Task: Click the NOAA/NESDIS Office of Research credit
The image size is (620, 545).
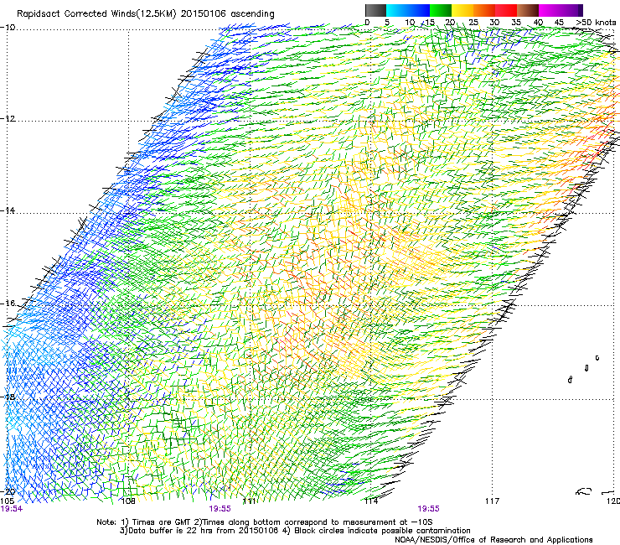Action: point(493,540)
